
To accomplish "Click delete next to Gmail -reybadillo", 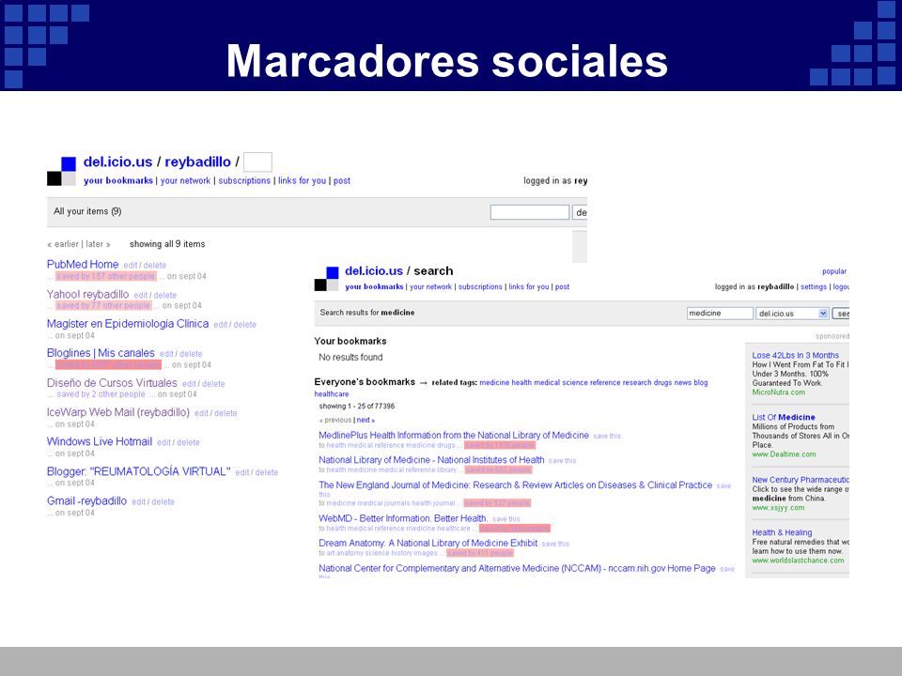I will coord(163,501).
